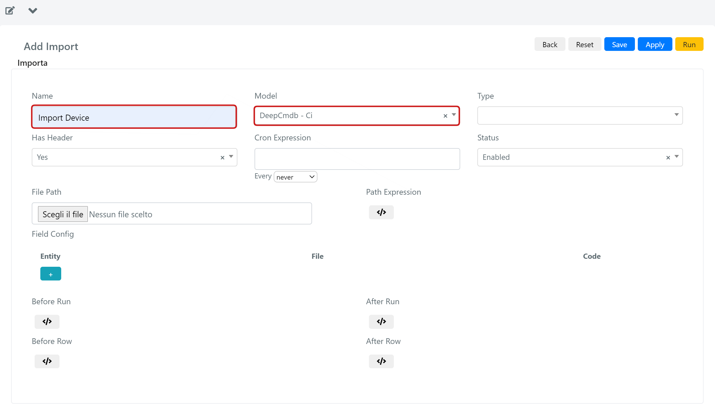This screenshot has width=715, height=410.
Task: Focus the Name field containing Import Device
Action: point(134,117)
